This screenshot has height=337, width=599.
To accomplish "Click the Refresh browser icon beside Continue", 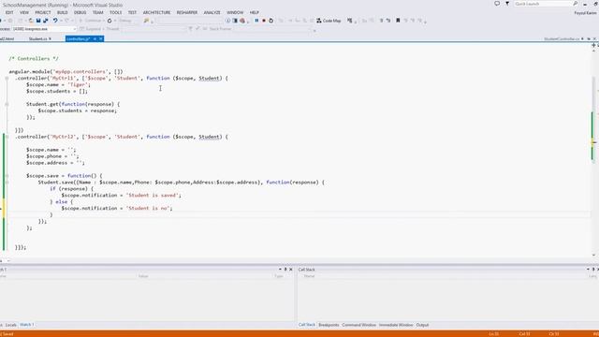I will 110,21.
